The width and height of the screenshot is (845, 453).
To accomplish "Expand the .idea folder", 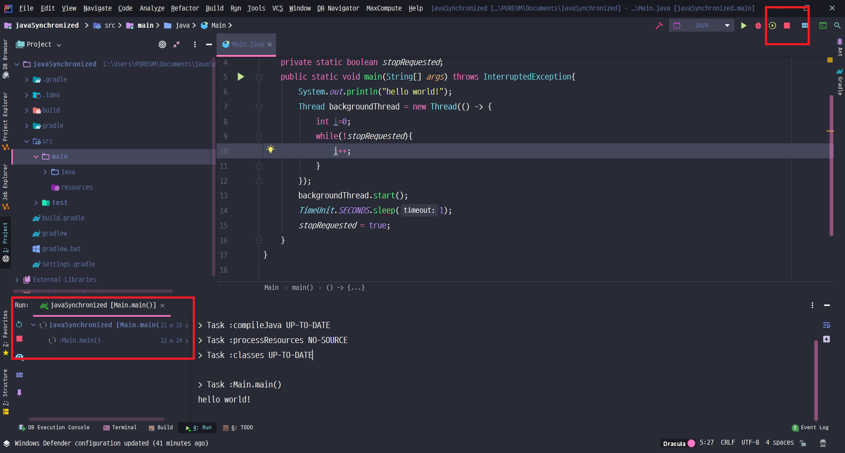I will (x=26, y=95).
